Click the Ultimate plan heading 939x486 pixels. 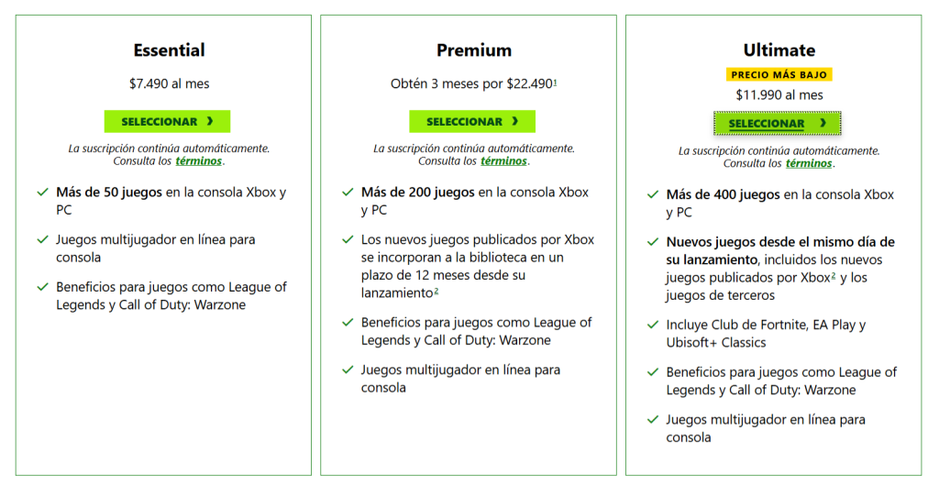[x=779, y=50]
